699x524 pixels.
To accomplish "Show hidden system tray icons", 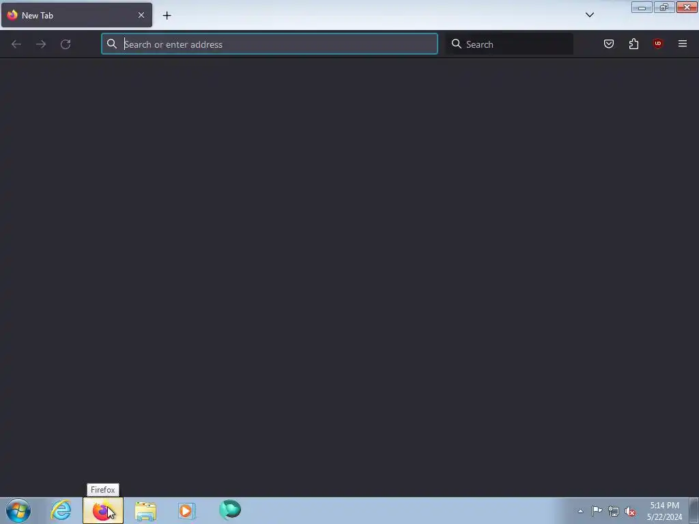I will tap(580, 511).
